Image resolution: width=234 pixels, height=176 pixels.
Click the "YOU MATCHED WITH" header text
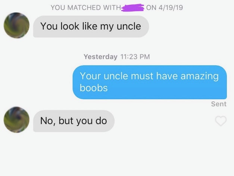coord(86,7)
